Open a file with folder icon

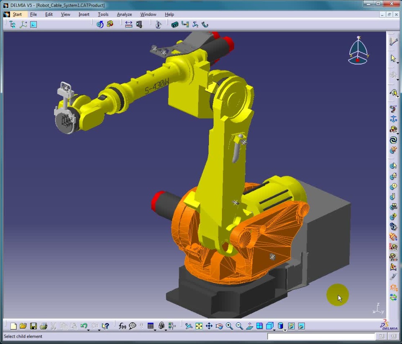23,326
